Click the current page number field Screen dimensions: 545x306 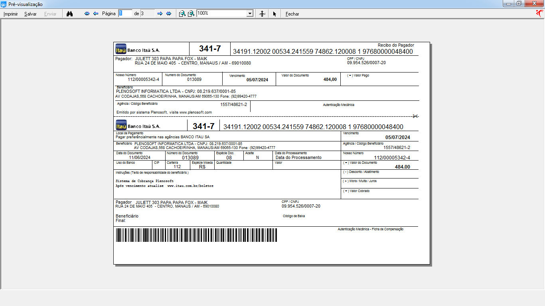click(125, 13)
